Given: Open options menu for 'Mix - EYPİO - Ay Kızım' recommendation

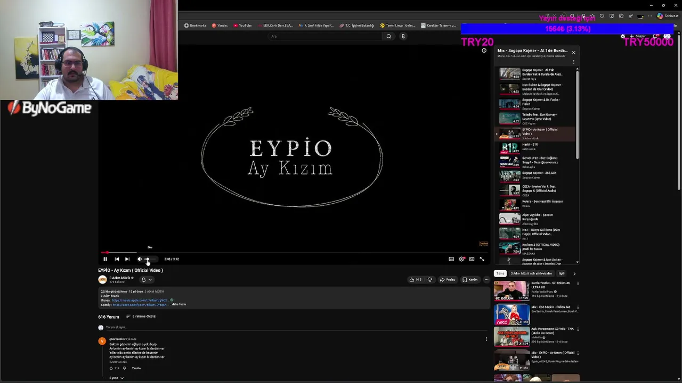Looking at the screenshot, I should click(578, 353).
